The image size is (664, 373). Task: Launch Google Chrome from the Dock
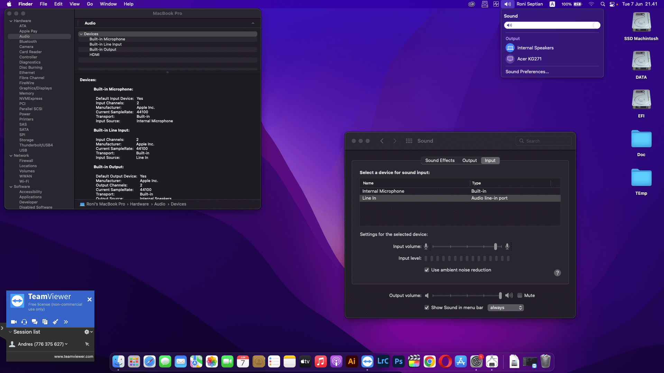pyautogui.click(x=430, y=362)
